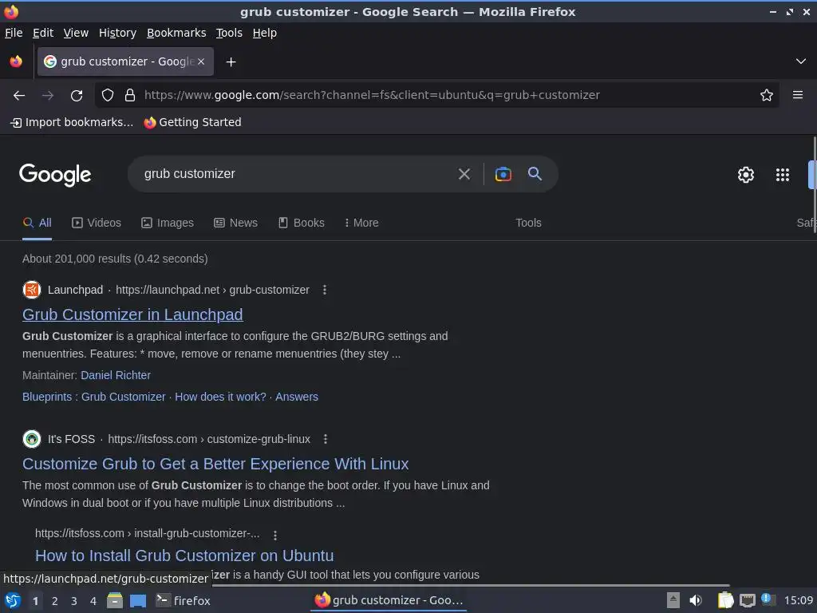This screenshot has width=817, height=613.
Task: Switch to News search results
Action: point(235,223)
